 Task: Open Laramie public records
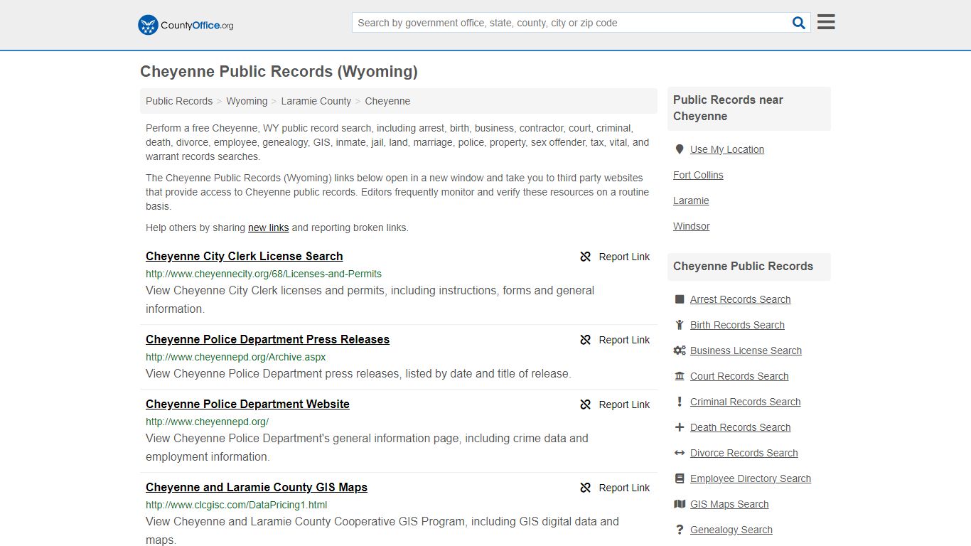click(691, 200)
